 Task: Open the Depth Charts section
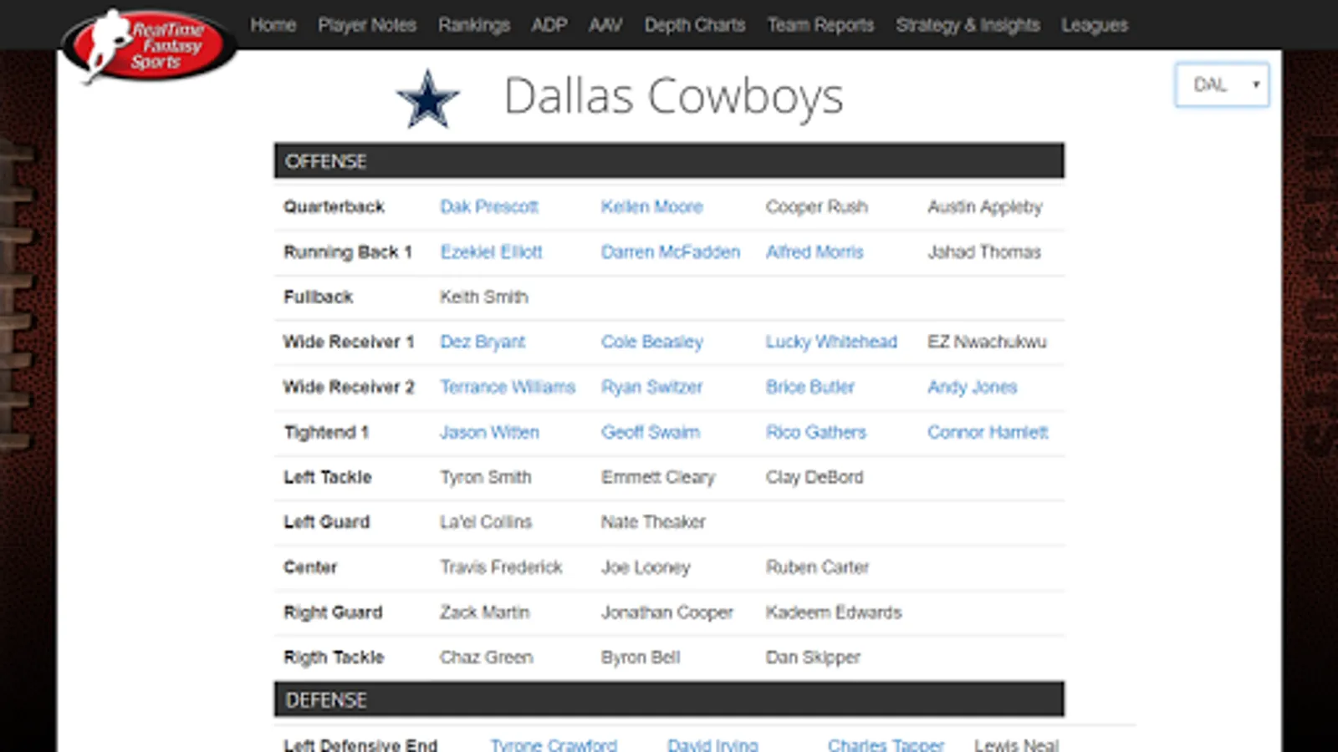coord(695,25)
